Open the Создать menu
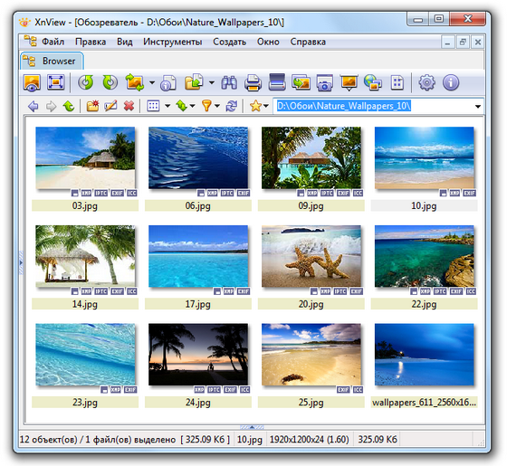Viewport: 507px width, 466px height. pos(230,42)
